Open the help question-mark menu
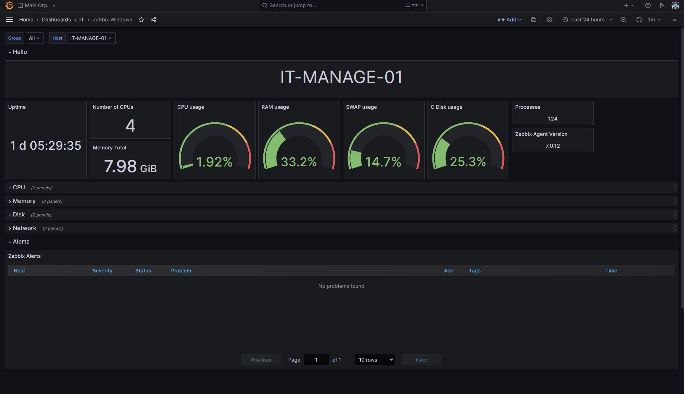 click(648, 5)
